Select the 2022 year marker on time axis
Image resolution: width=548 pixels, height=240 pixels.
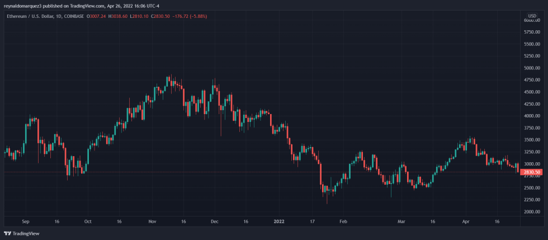[x=280, y=221]
